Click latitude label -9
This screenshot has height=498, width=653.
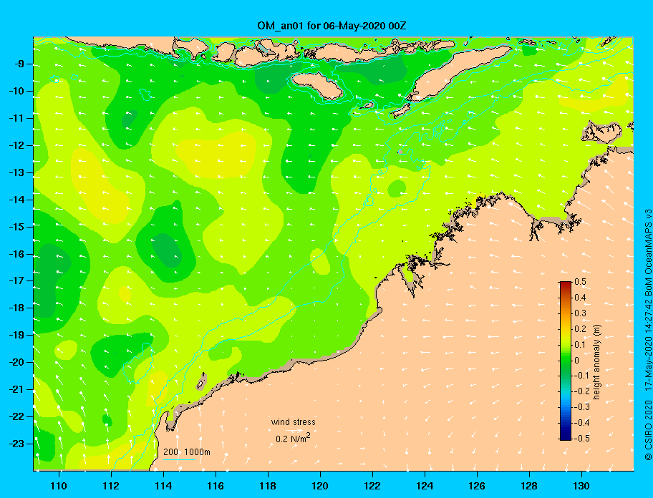(x=19, y=64)
